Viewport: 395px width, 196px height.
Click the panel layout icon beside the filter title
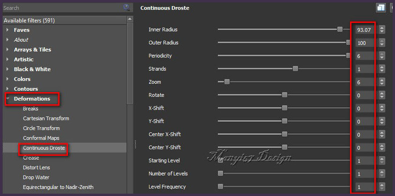[x=380, y=7]
